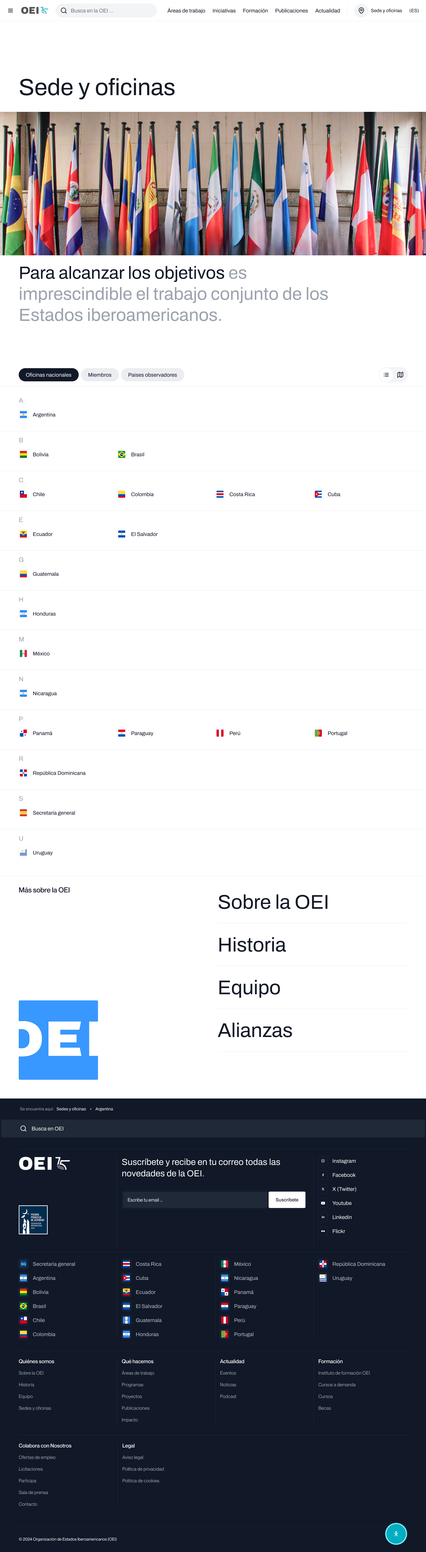Click the Premio Princesa de Asturias badge

(x=33, y=1220)
